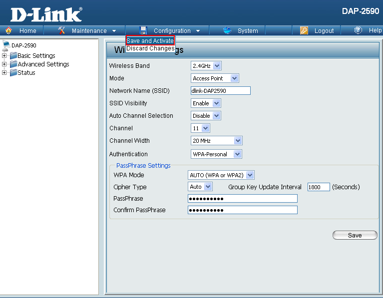Open the Help link
The height and width of the screenshot is (298, 383).
(x=375, y=30)
